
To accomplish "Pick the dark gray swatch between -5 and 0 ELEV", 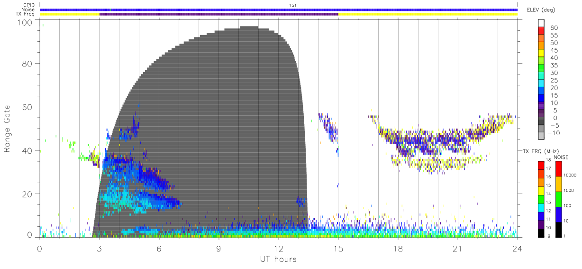I will [x=541, y=121].
